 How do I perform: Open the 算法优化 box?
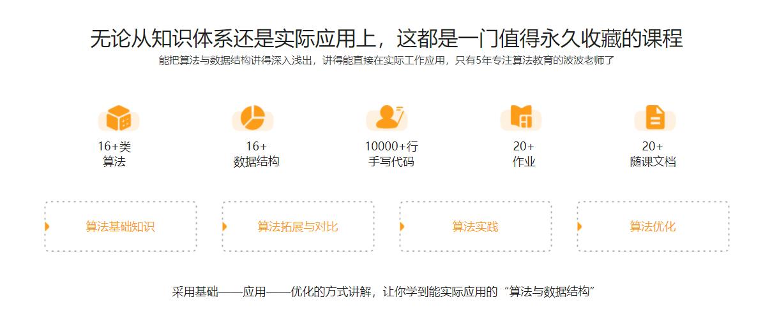[x=654, y=226]
